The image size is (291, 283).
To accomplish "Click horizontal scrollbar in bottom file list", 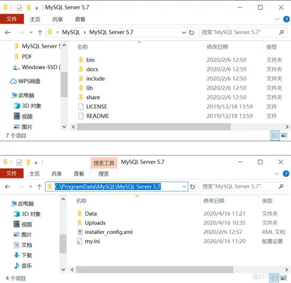I will 155,270.
